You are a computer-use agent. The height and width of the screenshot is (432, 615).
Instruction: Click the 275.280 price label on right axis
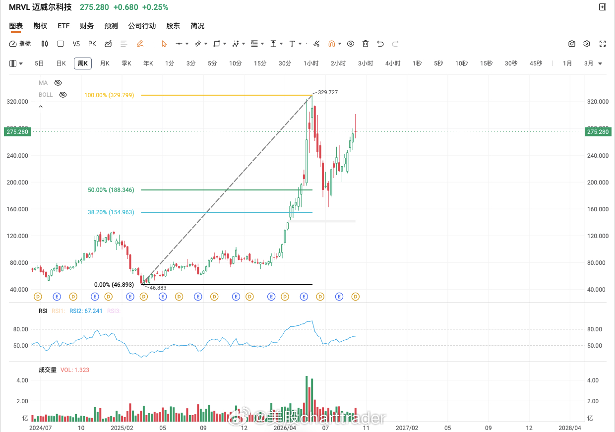pyautogui.click(x=599, y=131)
